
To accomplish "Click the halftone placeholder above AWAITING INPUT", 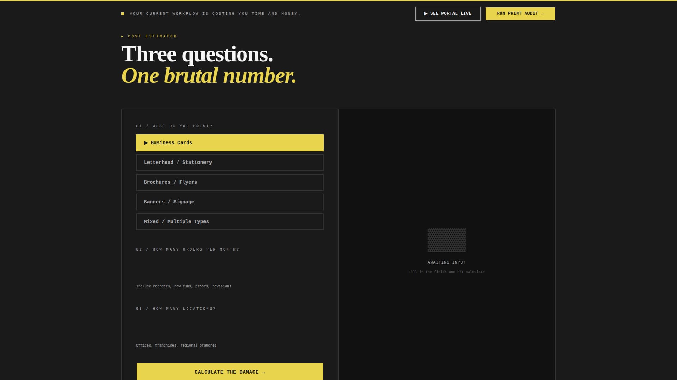I will [x=447, y=240].
